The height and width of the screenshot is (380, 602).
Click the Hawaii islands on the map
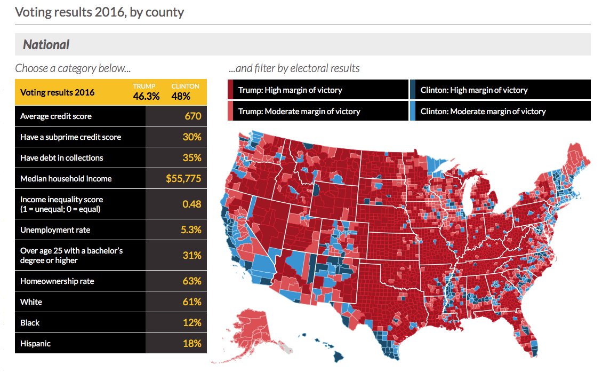338,353
